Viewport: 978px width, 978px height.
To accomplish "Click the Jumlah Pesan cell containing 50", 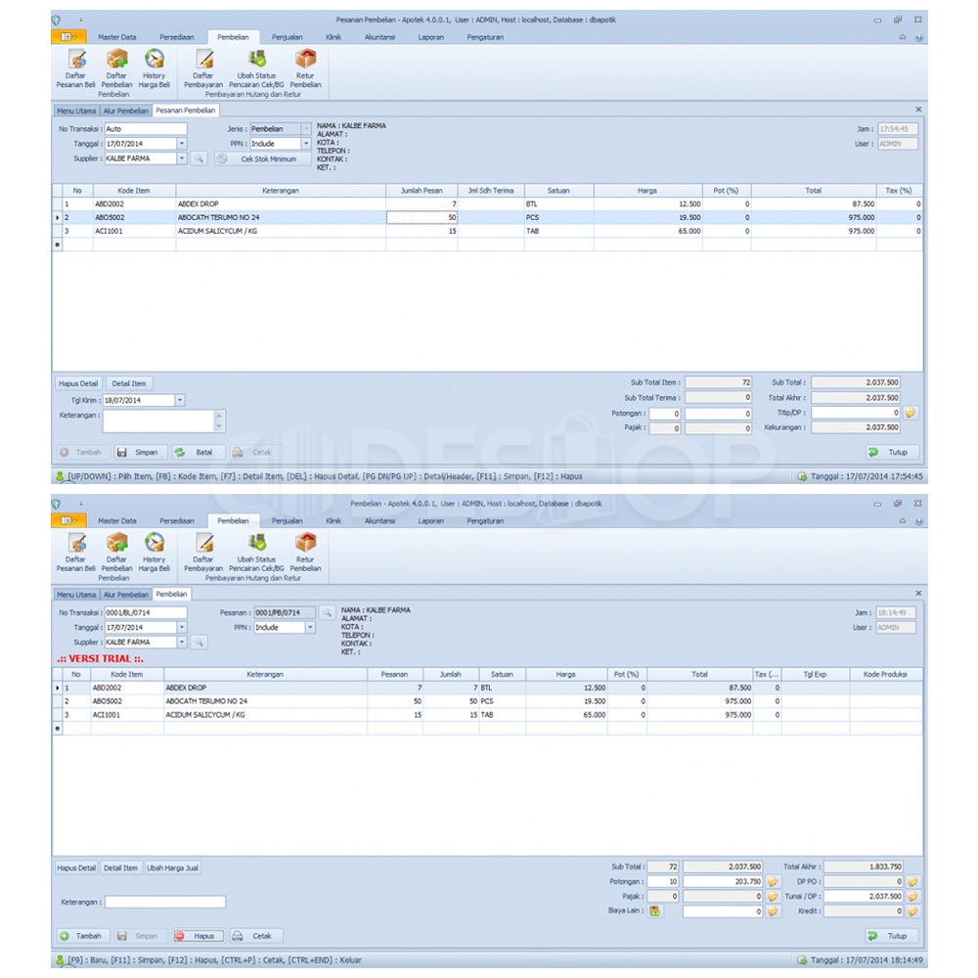I will [422, 217].
